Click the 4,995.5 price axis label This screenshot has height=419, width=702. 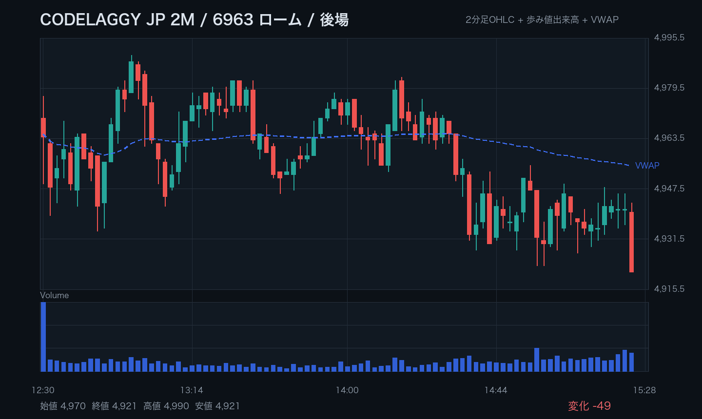pyautogui.click(x=669, y=38)
